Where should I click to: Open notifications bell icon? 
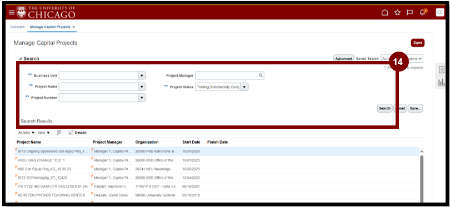point(423,12)
